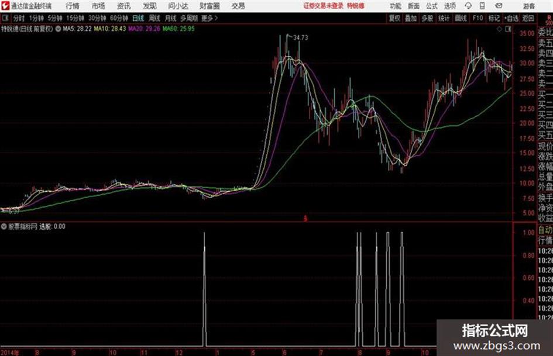Switch to the 60分钟 period tab
The height and width of the screenshot is (356, 553).
click(x=119, y=18)
